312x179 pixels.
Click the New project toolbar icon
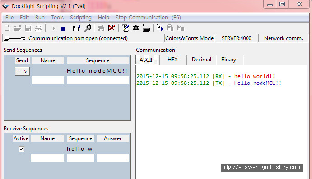click(x=7, y=28)
